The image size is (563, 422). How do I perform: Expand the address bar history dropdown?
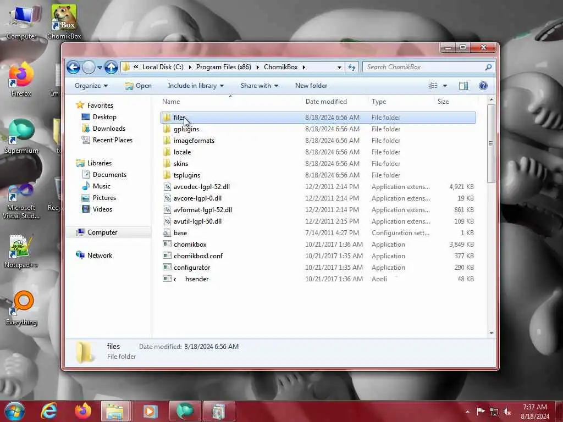click(x=339, y=67)
